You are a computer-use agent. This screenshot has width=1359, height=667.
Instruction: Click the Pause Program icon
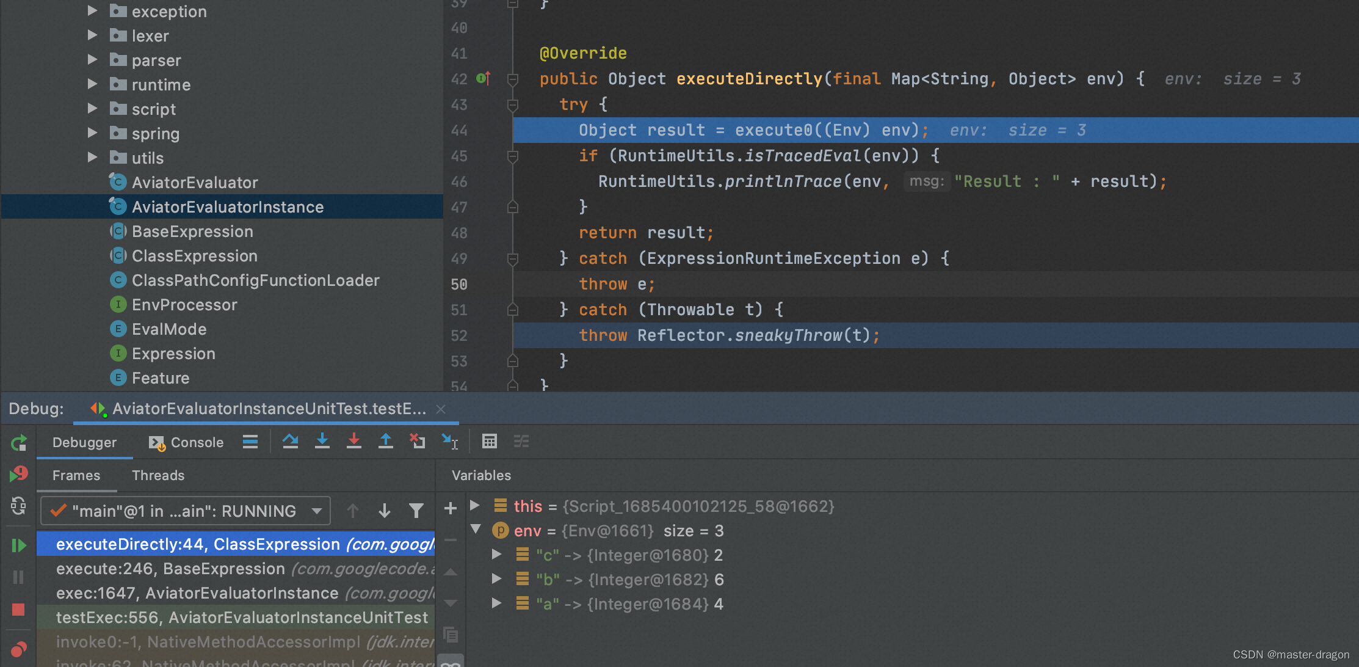19,577
